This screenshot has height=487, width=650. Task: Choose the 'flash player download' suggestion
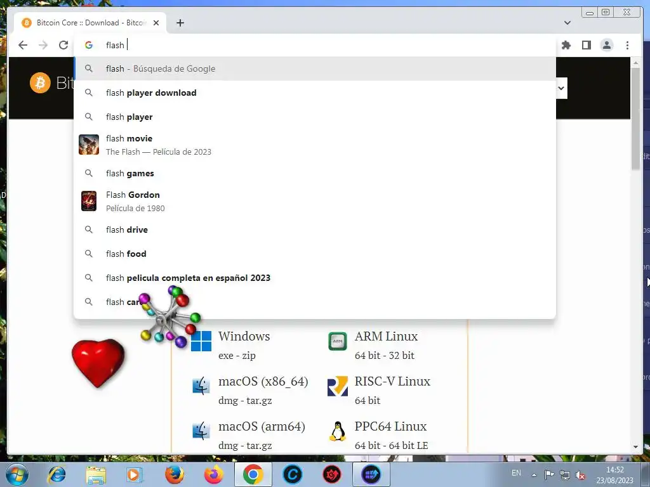point(315,93)
